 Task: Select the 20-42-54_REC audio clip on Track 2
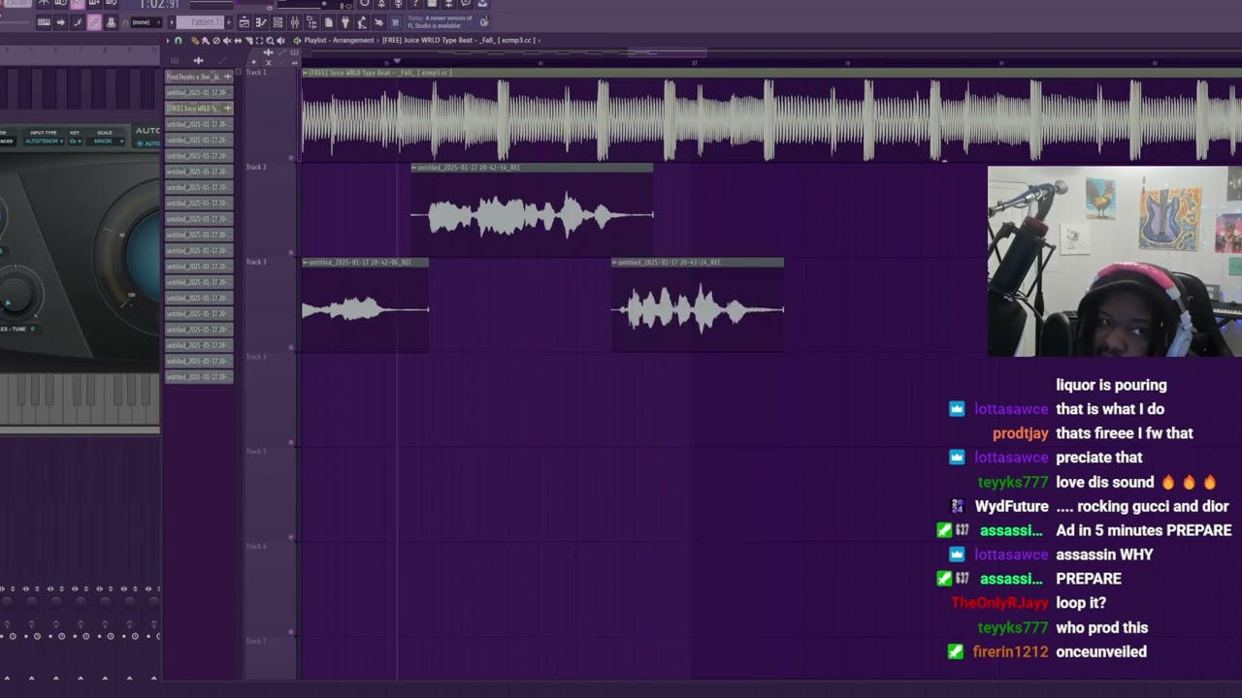pos(532,209)
